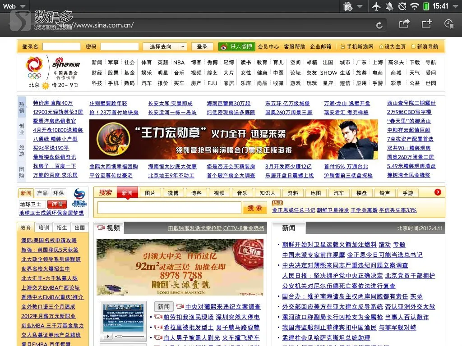The height and width of the screenshot is (346, 462).
Task: Click the red 详情 button
Action: [x=57, y=204]
